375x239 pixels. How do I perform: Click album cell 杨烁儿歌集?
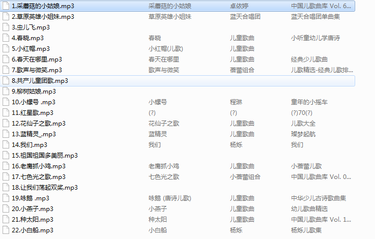pos(306,230)
